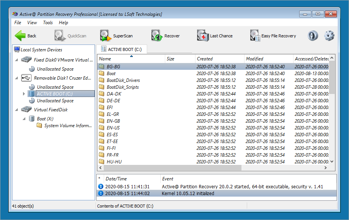Click the '41 object(s)' status bar text
349x220 pixels.
[23, 206]
